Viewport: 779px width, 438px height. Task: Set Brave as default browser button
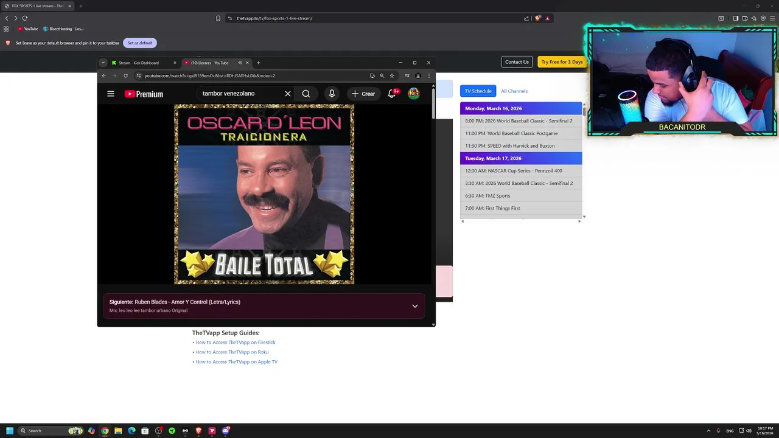(140, 43)
